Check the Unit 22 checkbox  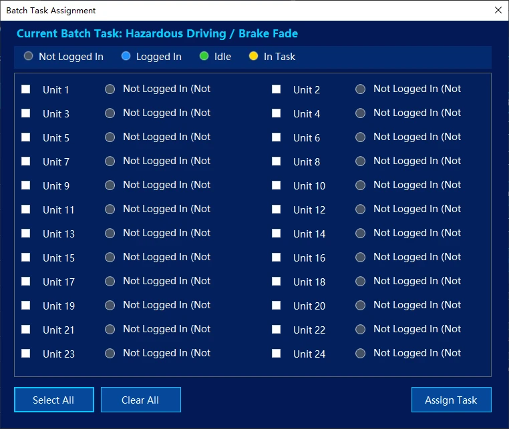277,329
